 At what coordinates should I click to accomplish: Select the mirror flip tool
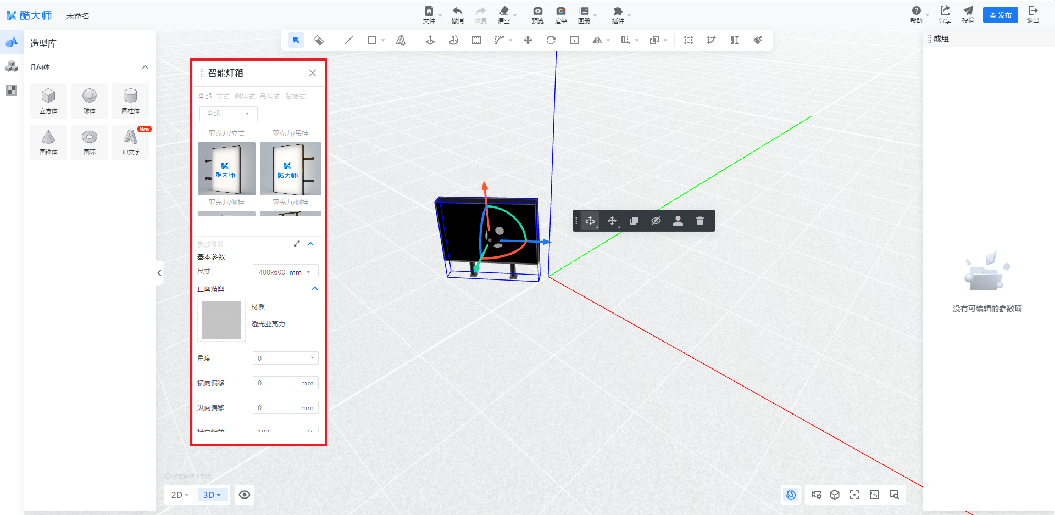pyautogui.click(x=597, y=40)
